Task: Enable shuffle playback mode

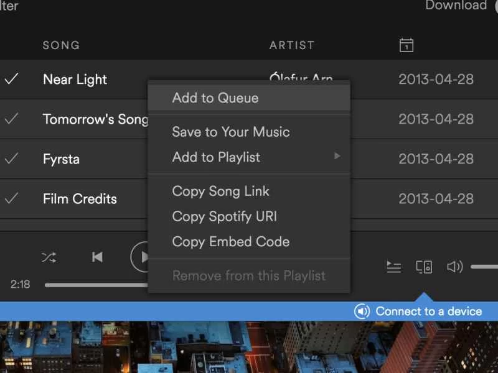Action: [49, 257]
